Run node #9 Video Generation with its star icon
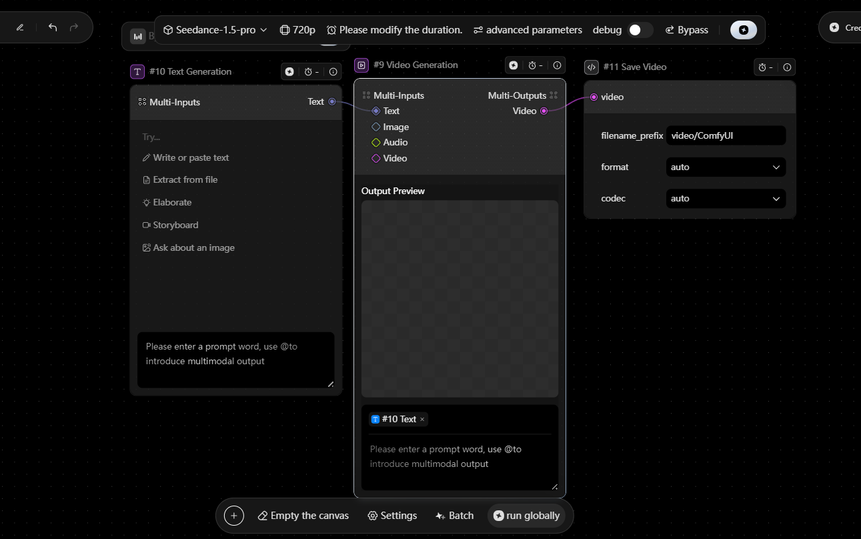861x539 pixels. click(514, 65)
